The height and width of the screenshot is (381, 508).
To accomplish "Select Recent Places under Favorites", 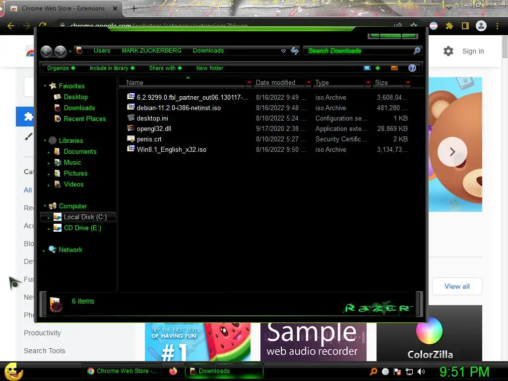I will point(84,119).
